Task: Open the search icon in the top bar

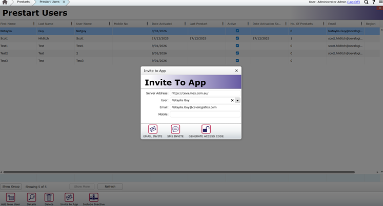Action: 366,2
